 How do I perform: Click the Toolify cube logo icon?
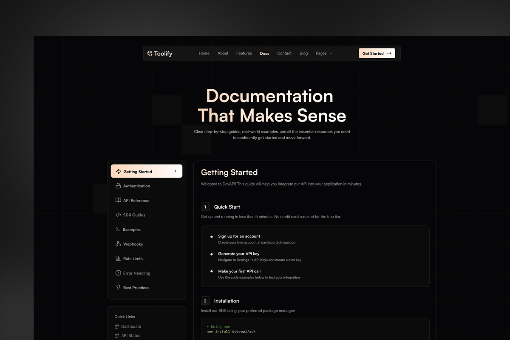(150, 54)
